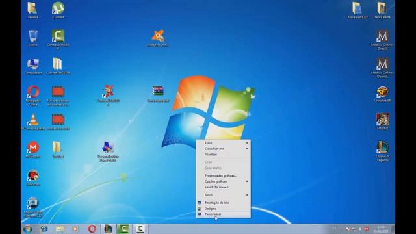This screenshot has height=234, width=416.
Task: Open Windows Media Player from the taskbar
Action: (x=75, y=229)
